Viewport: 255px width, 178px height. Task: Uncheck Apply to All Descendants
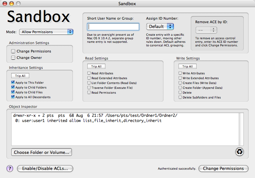[13, 97]
